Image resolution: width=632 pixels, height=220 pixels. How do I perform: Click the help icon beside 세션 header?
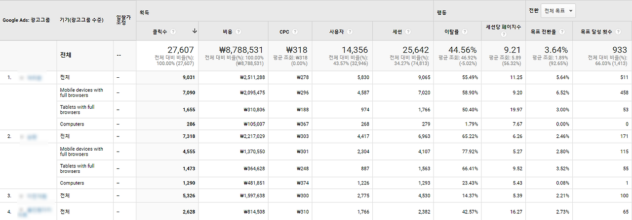coord(408,31)
